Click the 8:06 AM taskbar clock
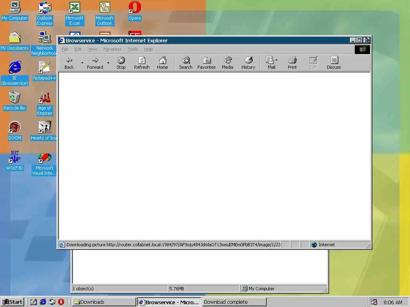Viewport: 410px width, 307px height. 393,302
